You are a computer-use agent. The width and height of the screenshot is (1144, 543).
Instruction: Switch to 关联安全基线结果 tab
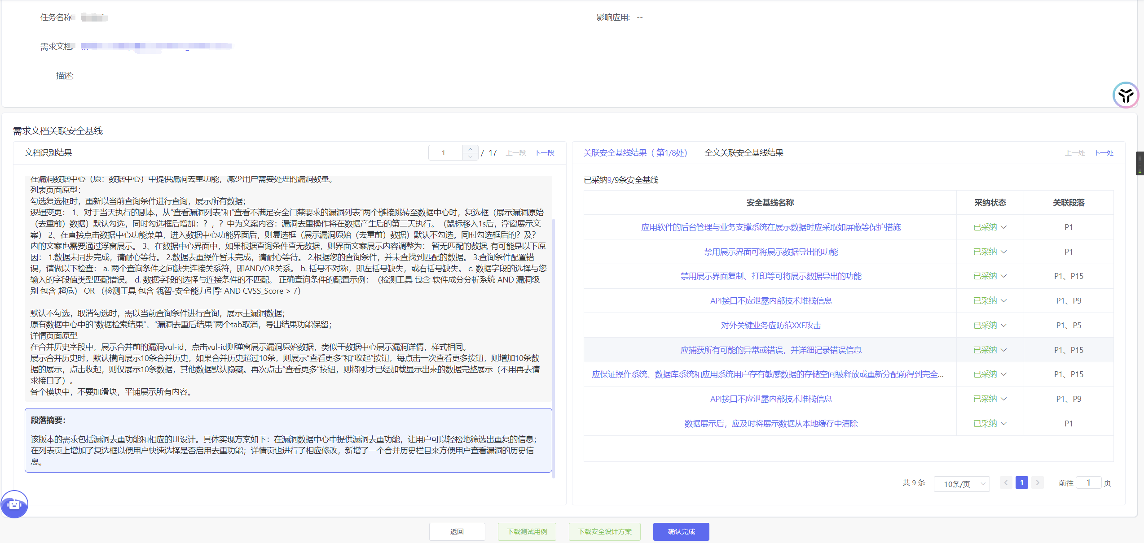[x=635, y=153]
